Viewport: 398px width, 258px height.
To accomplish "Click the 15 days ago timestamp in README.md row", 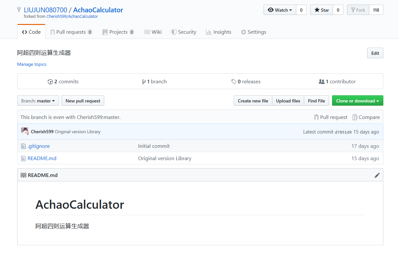I will [365, 158].
